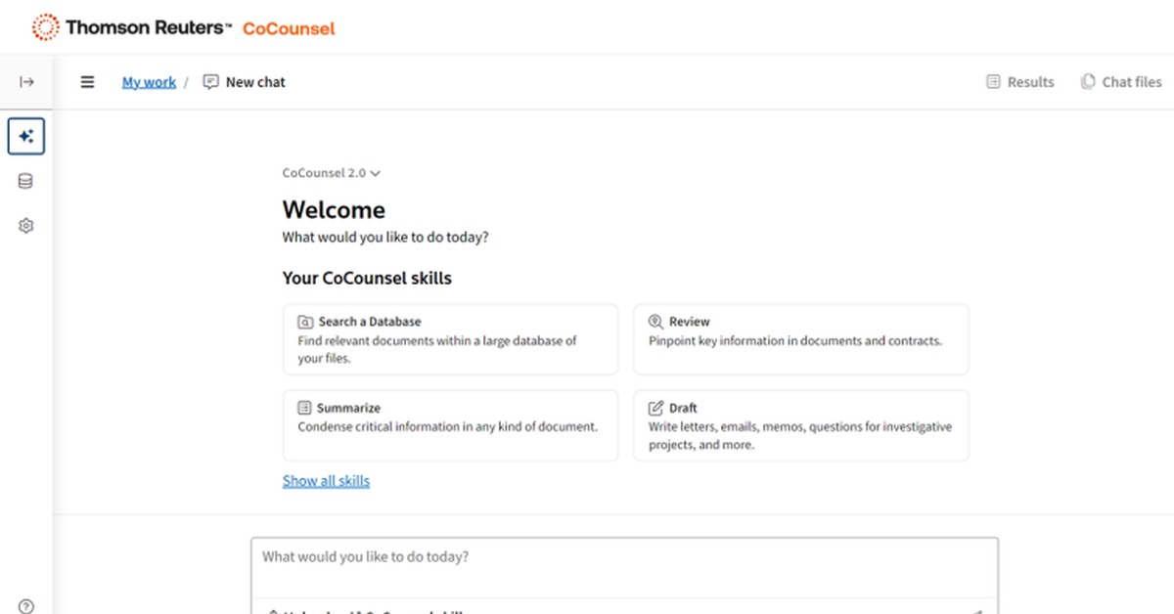The height and width of the screenshot is (614, 1174).
Task: Click the Search a Database skill icon
Action: coord(305,322)
